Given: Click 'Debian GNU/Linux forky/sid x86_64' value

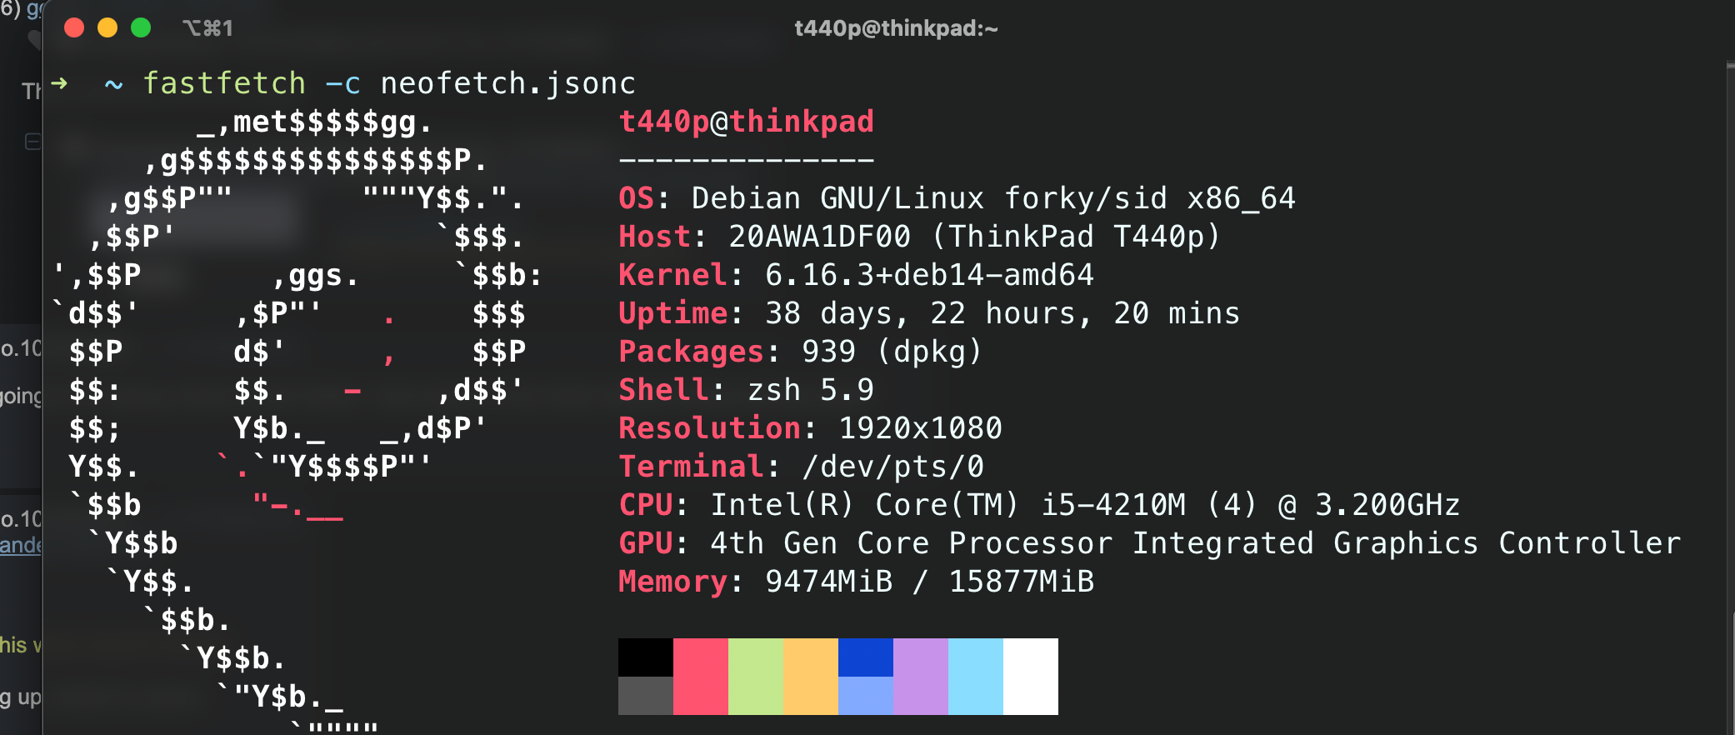Looking at the screenshot, I should click(x=993, y=198).
